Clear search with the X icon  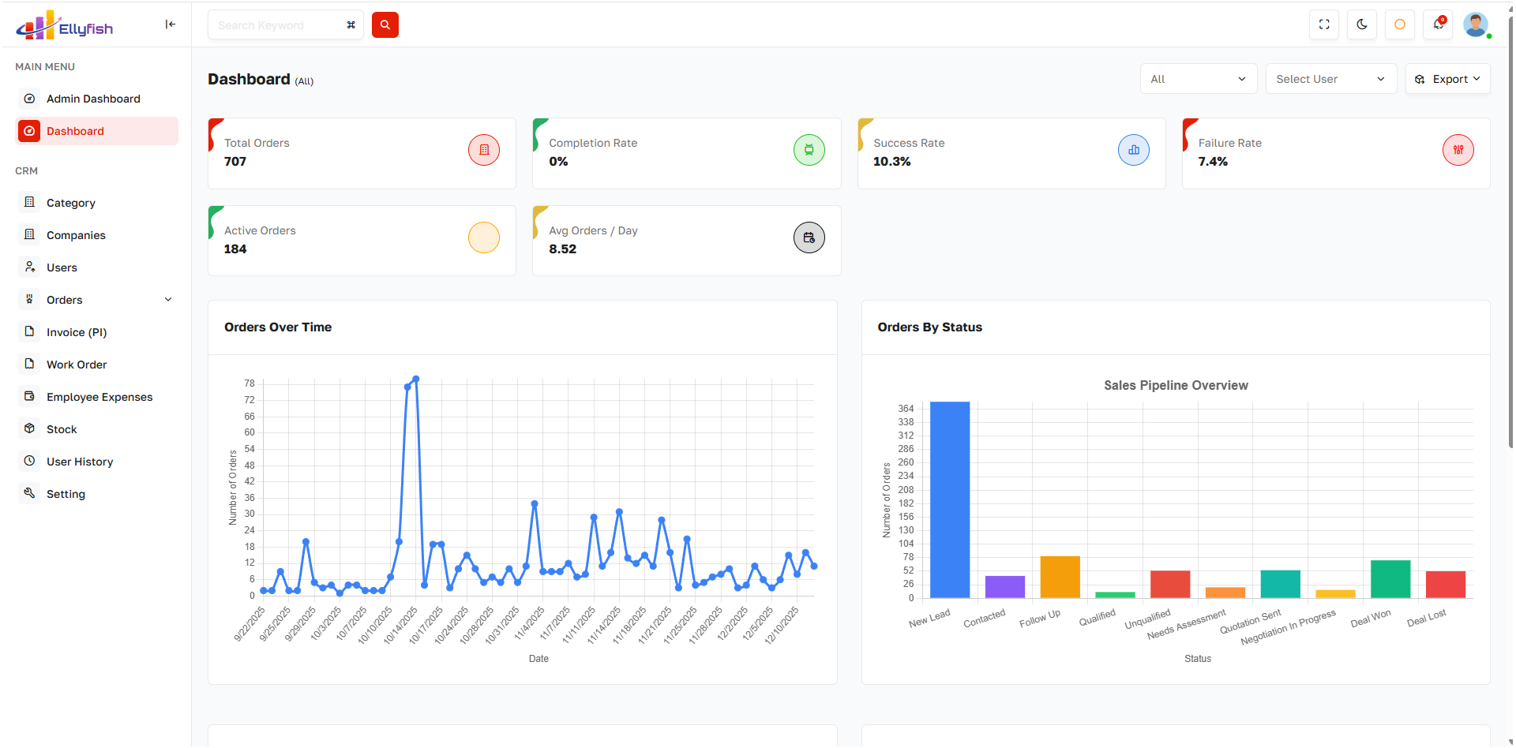(351, 25)
